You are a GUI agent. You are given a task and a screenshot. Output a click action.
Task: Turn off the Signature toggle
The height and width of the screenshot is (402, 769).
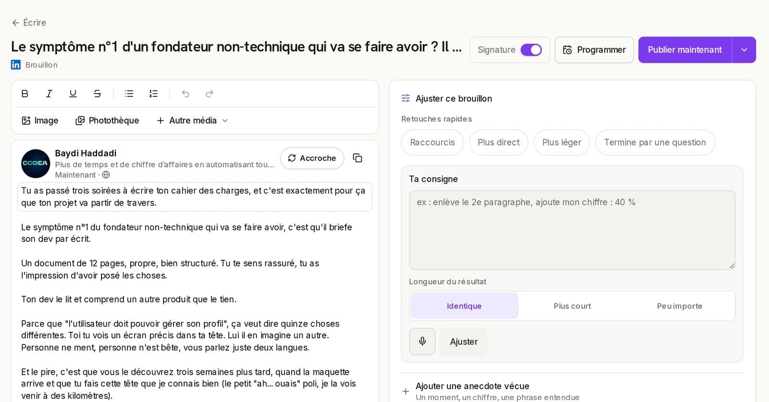point(531,50)
